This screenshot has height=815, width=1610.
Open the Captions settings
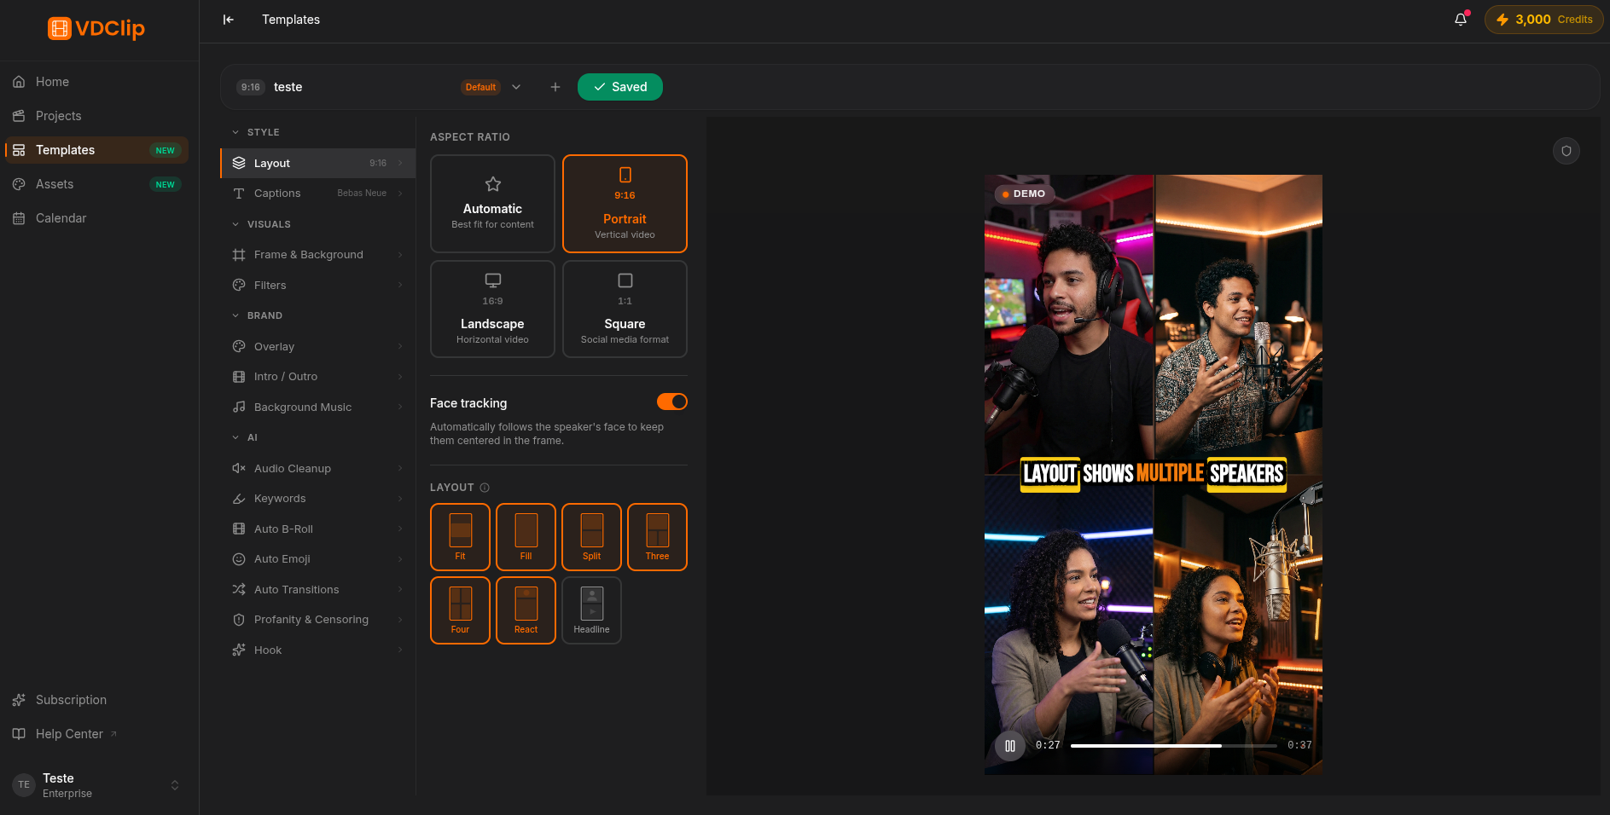point(317,194)
